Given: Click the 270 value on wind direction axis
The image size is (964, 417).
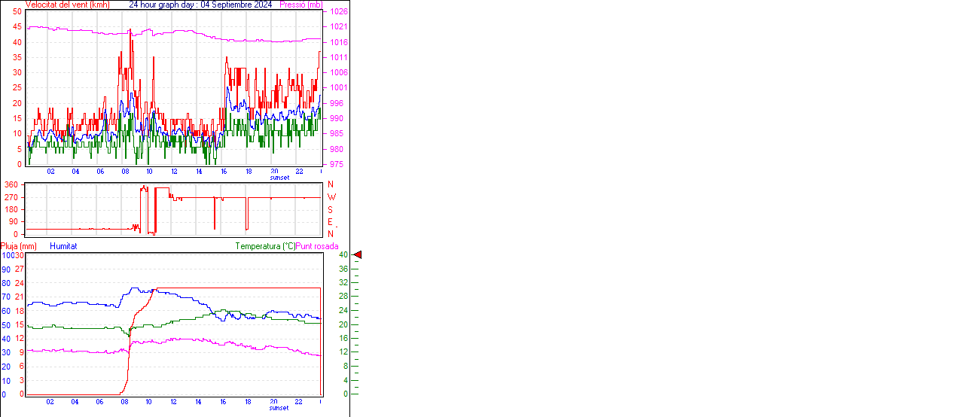Looking at the screenshot, I should [11, 197].
